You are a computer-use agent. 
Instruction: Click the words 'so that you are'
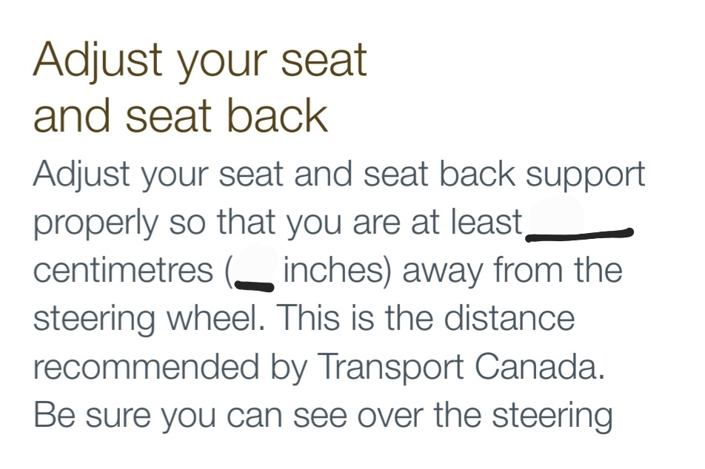(284, 222)
